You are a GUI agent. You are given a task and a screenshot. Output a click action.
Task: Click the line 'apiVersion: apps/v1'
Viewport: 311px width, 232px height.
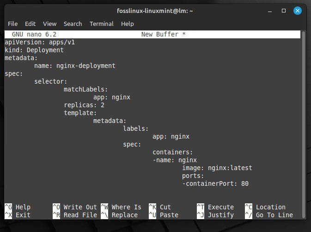coord(40,42)
